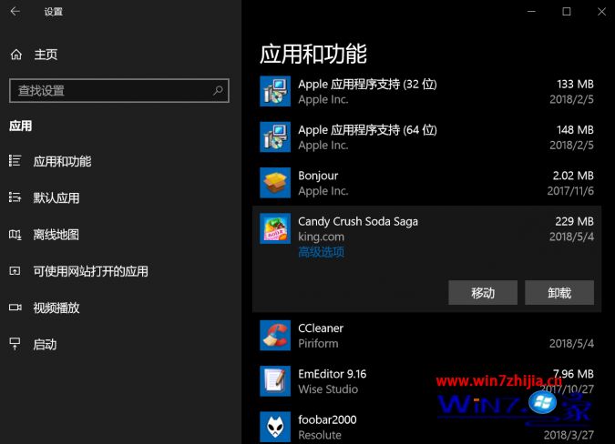Click the 229 MB size value
Viewport: 615px width, 444px height.
pyautogui.click(x=575, y=222)
